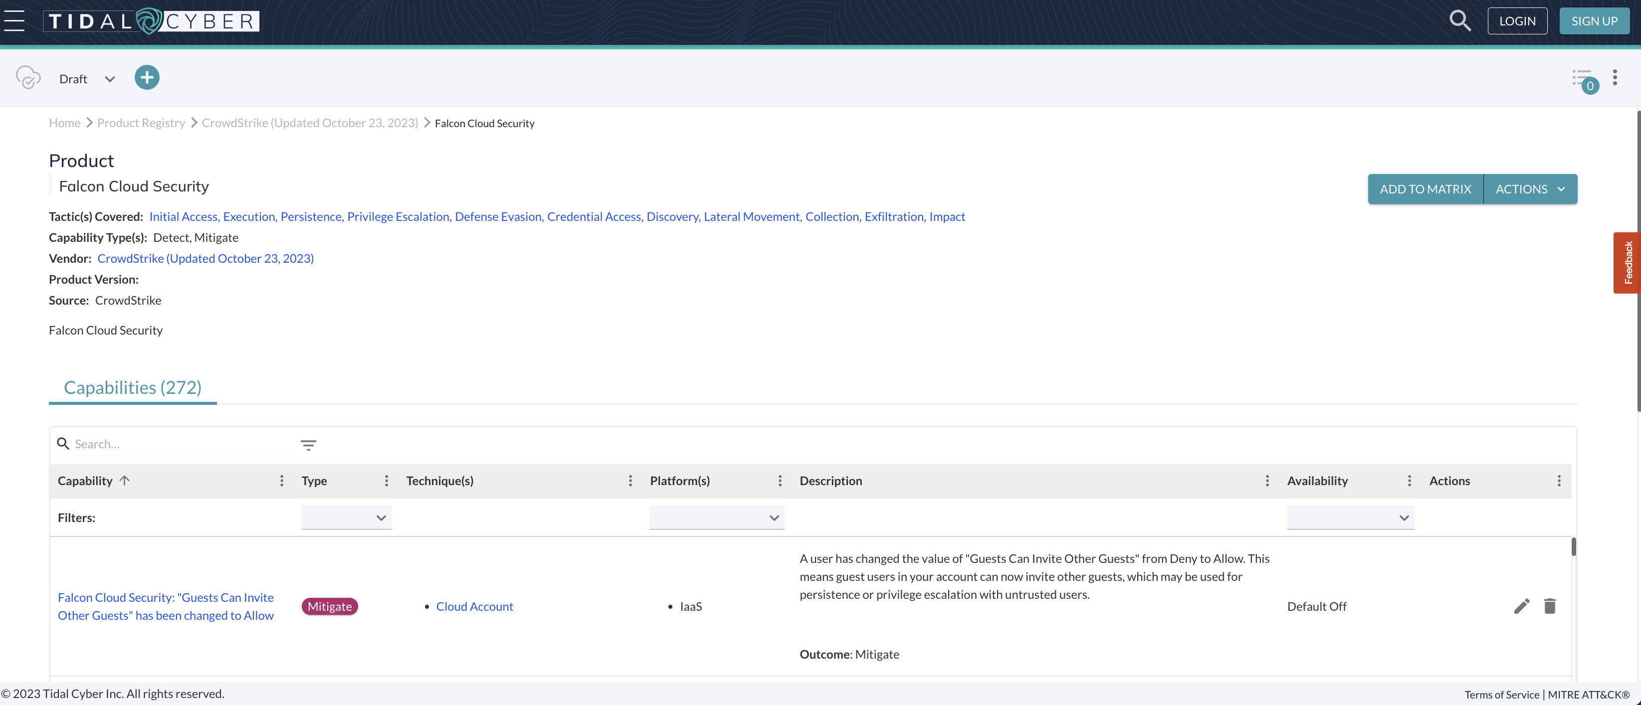The height and width of the screenshot is (705, 1641).
Task: Expand the Draft dropdown
Action: click(110, 79)
